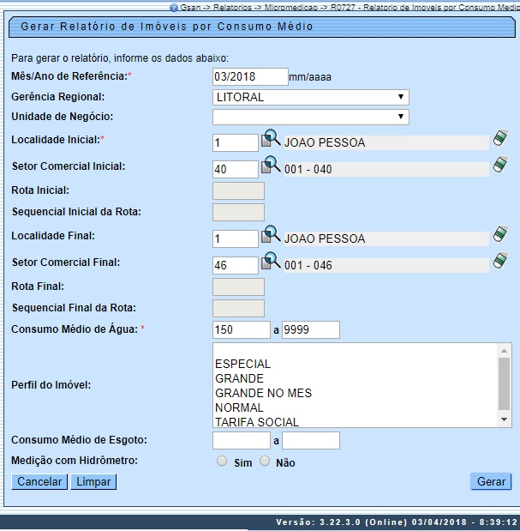Select Não for Medição com Hidrômetro

tap(265, 462)
